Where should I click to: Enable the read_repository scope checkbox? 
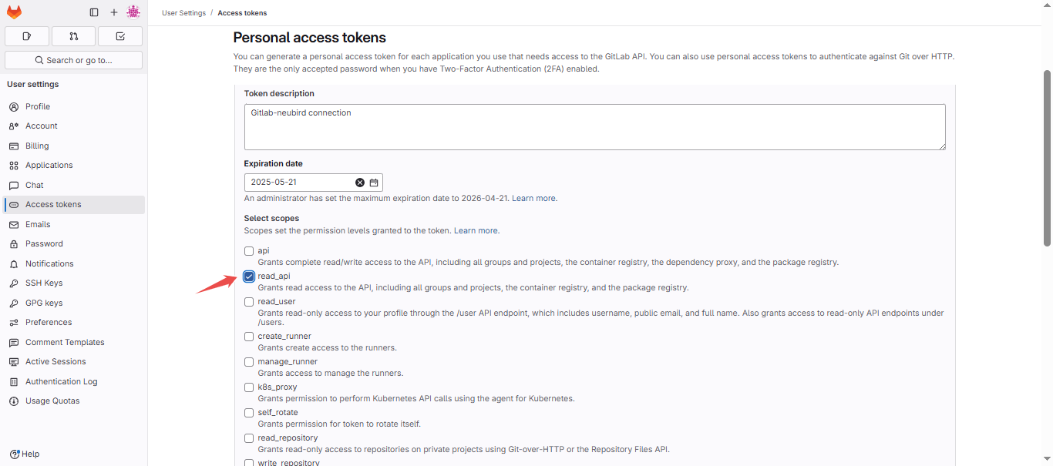[249, 438]
